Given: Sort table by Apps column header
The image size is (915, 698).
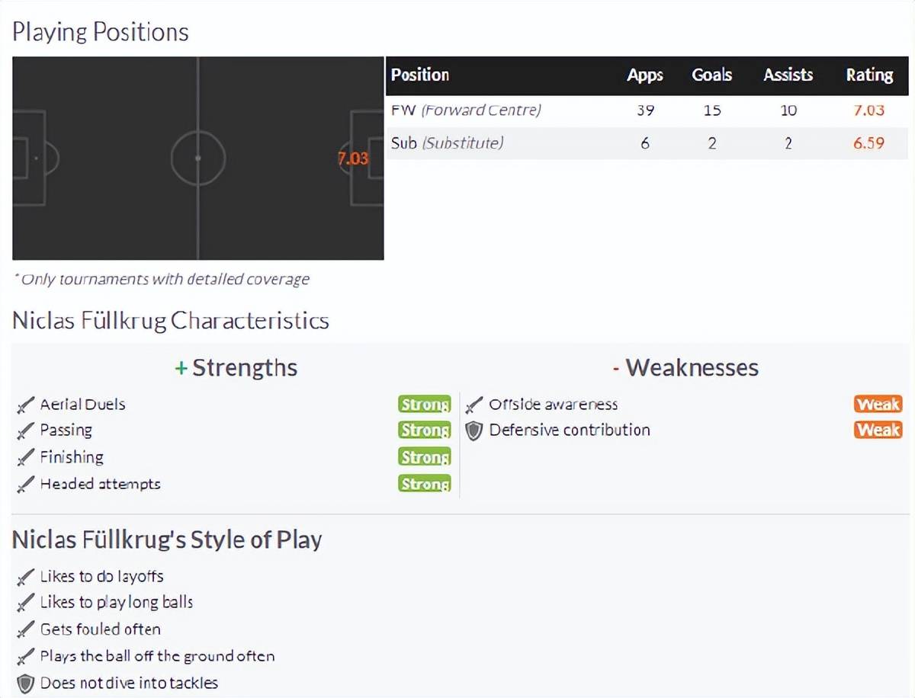Looking at the screenshot, I should point(645,75).
